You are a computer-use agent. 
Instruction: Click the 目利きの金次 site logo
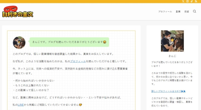[18, 11]
